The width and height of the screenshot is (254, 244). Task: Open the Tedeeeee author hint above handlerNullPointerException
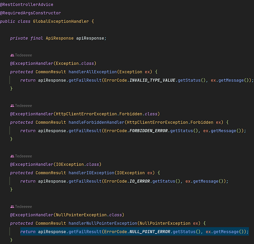coord(23,206)
